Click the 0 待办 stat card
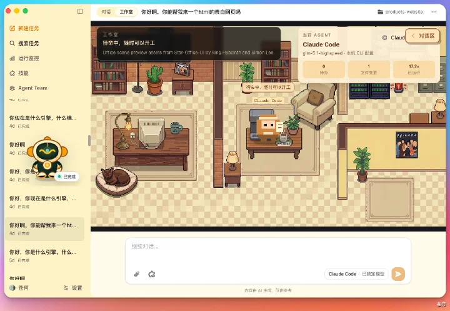This screenshot has height=311, width=450. click(x=324, y=69)
